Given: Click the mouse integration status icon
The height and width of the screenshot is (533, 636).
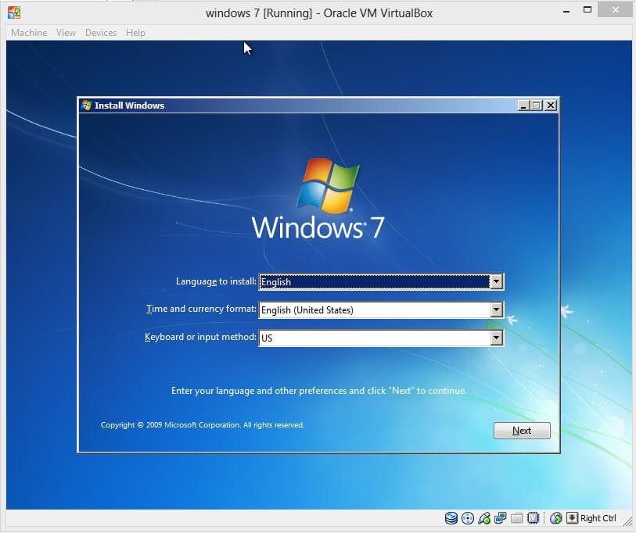Looking at the screenshot, I should click(x=485, y=517).
